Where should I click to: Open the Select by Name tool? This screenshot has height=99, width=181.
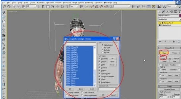coord(43,7)
